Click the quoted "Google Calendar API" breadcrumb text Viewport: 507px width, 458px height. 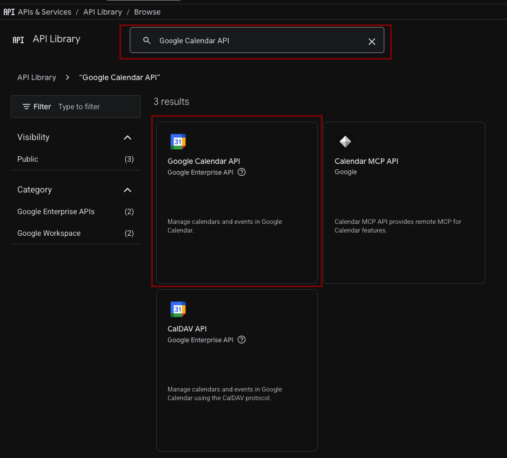coord(119,78)
